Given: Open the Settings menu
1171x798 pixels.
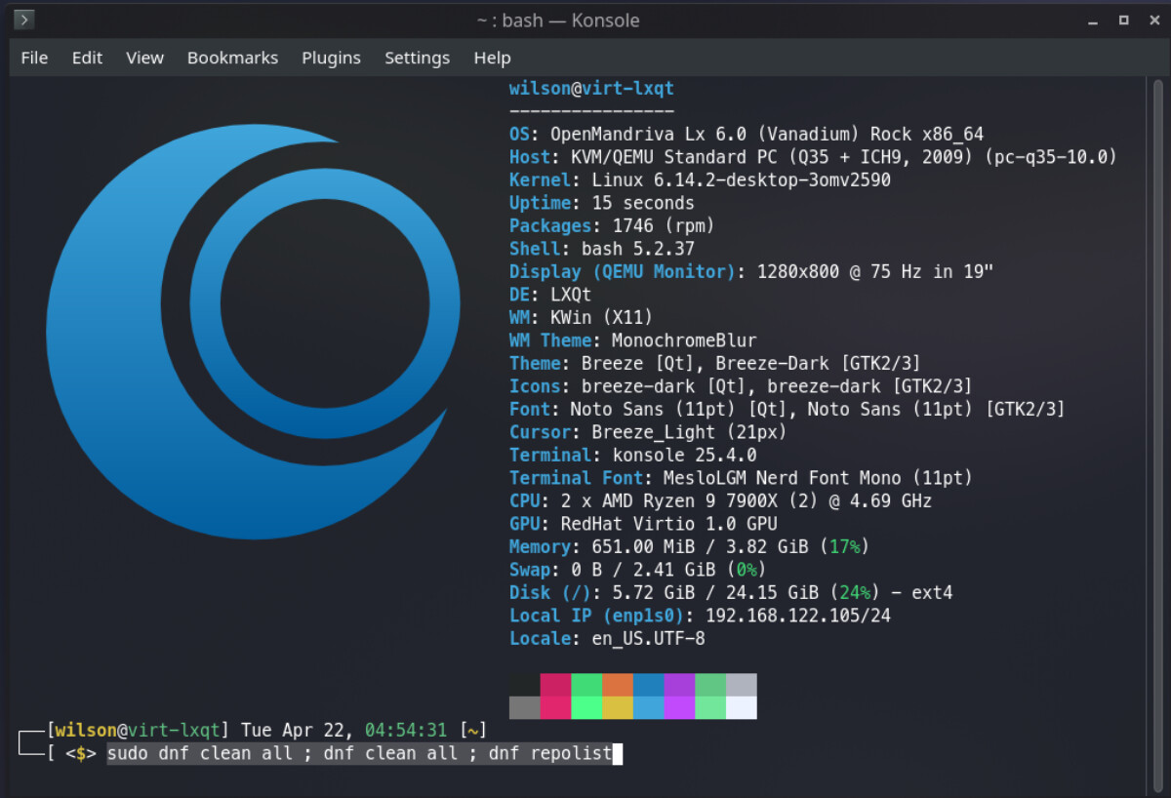Looking at the screenshot, I should click(417, 58).
